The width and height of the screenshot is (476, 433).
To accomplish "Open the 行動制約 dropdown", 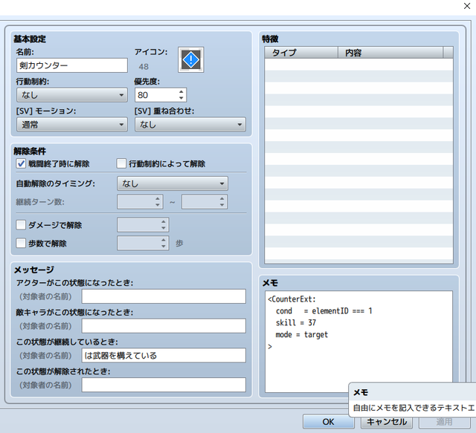I will 72,95.
